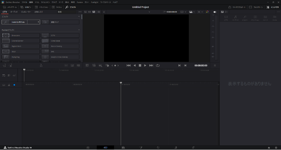Screen dimensions: 281x150
Task: Open the Fusion menu in menu bar
Action: click(x=80, y=2)
